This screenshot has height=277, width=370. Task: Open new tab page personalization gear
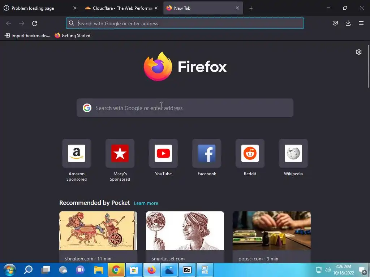click(x=359, y=52)
